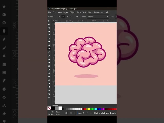
Task: Pick the yellow palette swatch
Action: [89, 109]
